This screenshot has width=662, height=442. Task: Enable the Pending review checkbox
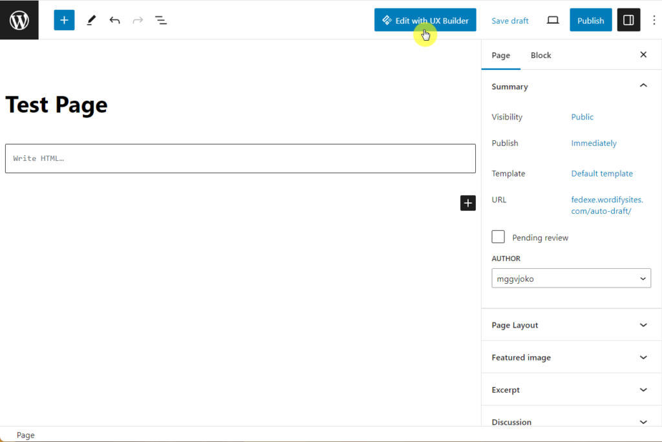point(498,237)
